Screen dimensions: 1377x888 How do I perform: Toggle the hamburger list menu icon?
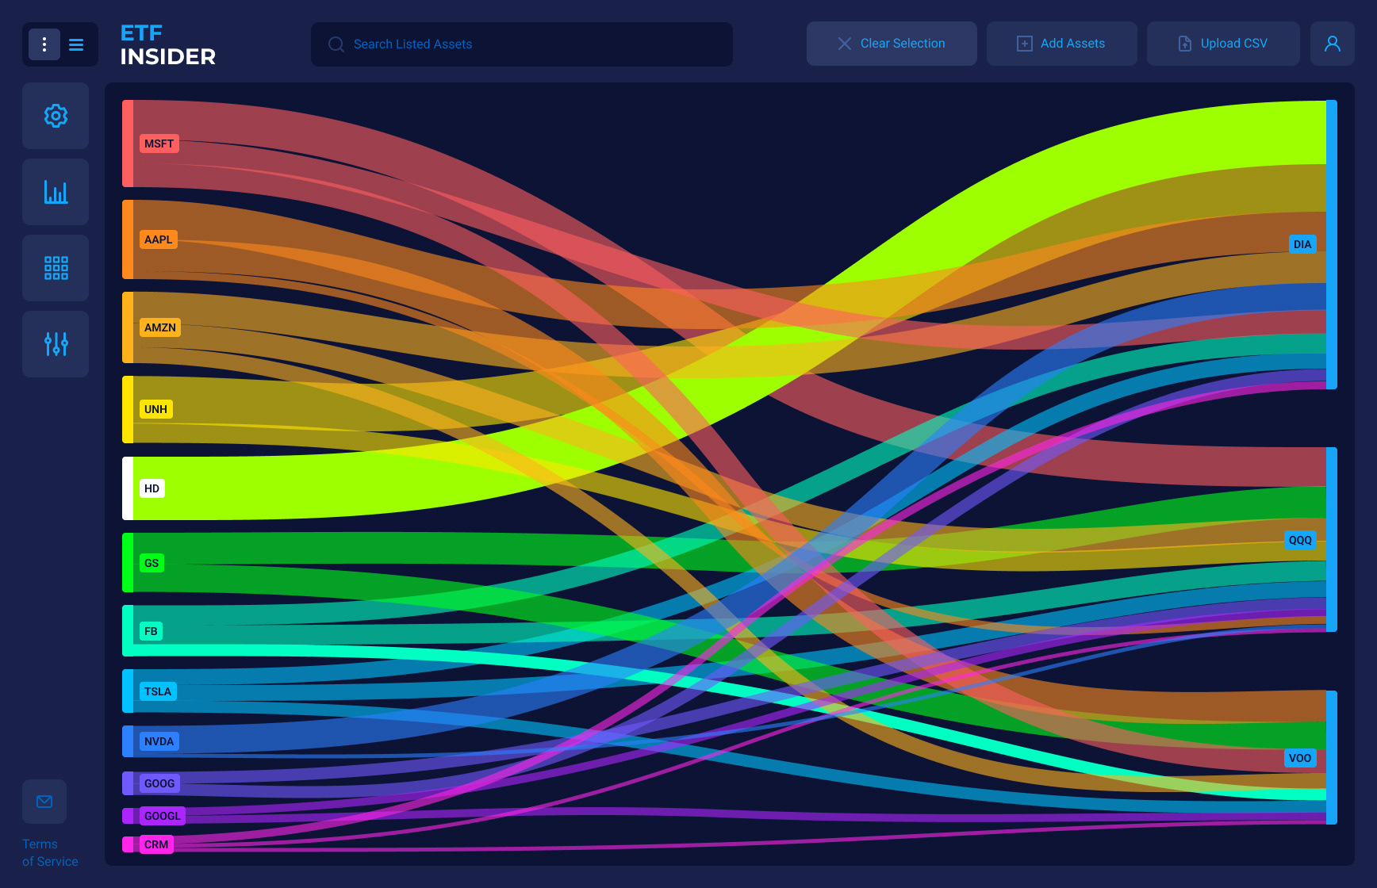point(76,44)
